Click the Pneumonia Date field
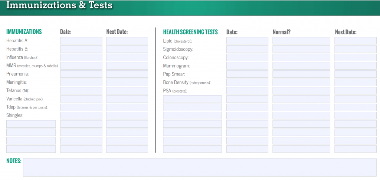 [81, 74]
